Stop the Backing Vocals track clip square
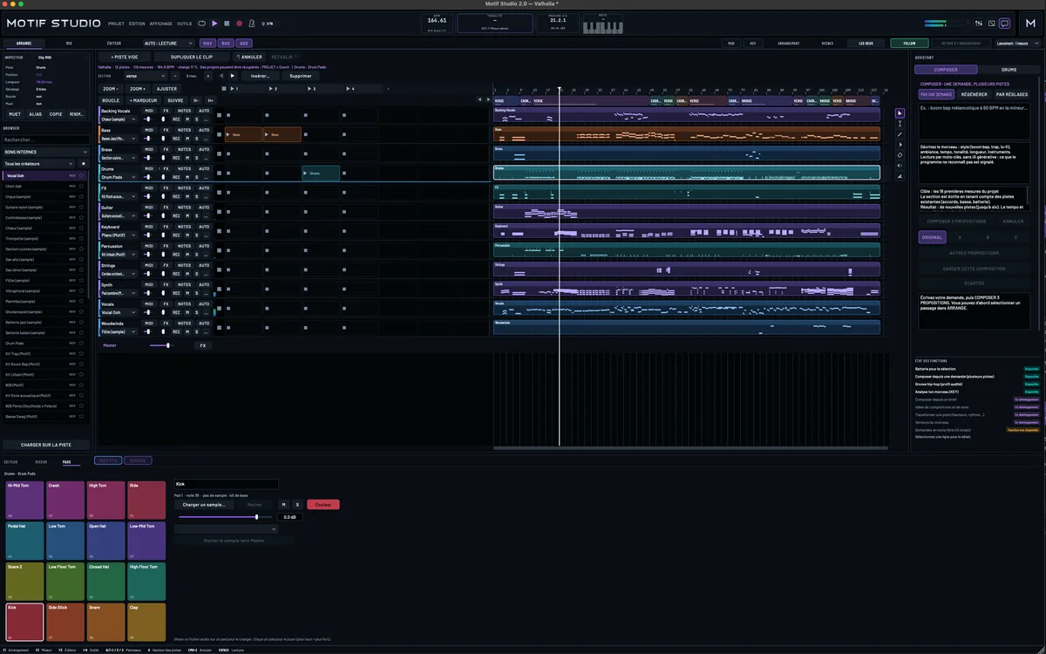This screenshot has width=1046, height=654. coord(219,115)
